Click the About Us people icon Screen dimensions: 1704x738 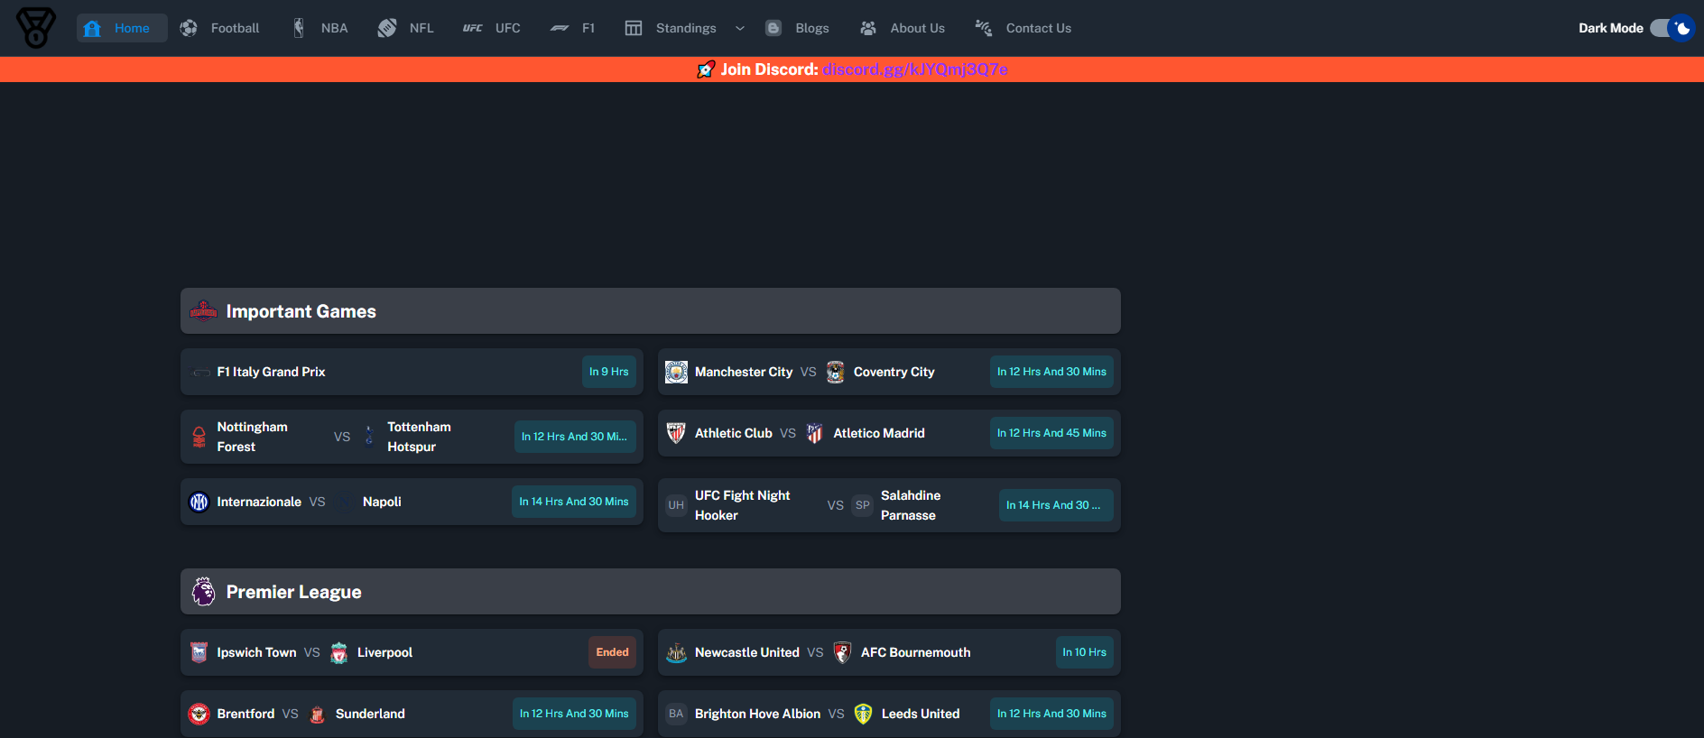click(x=868, y=28)
